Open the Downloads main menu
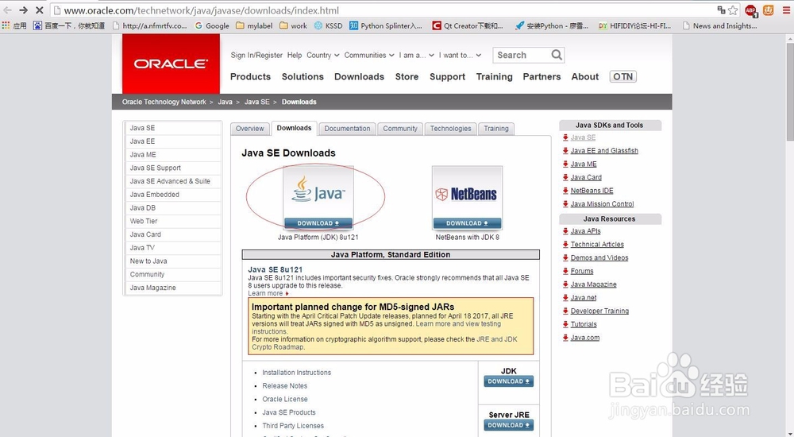 [x=359, y=76]
